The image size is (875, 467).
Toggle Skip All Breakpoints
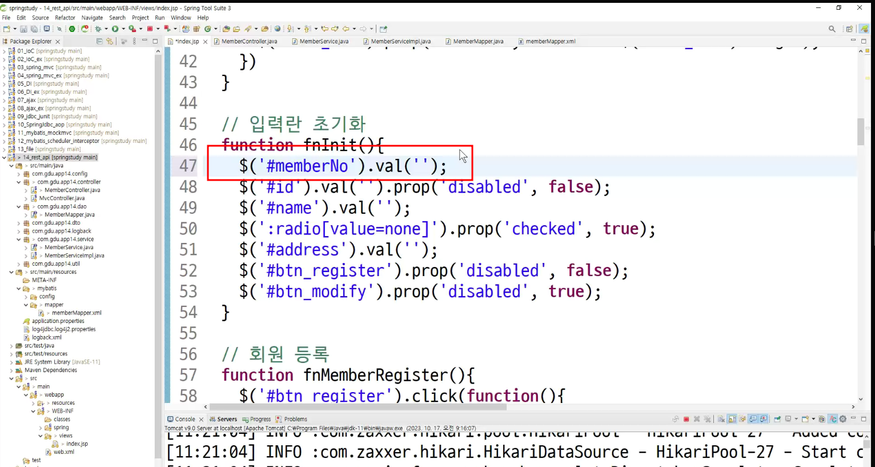(x=59, y=29)
